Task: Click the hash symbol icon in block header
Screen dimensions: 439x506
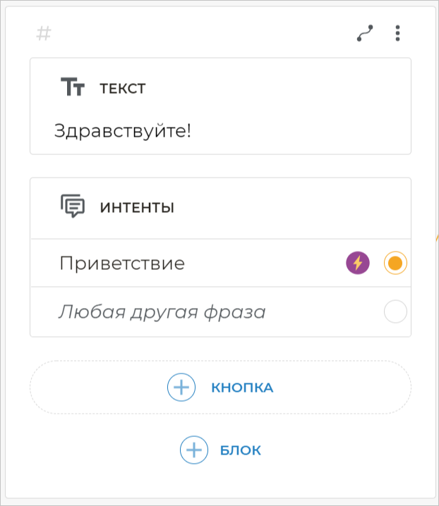Action: (x=44, y=33)
